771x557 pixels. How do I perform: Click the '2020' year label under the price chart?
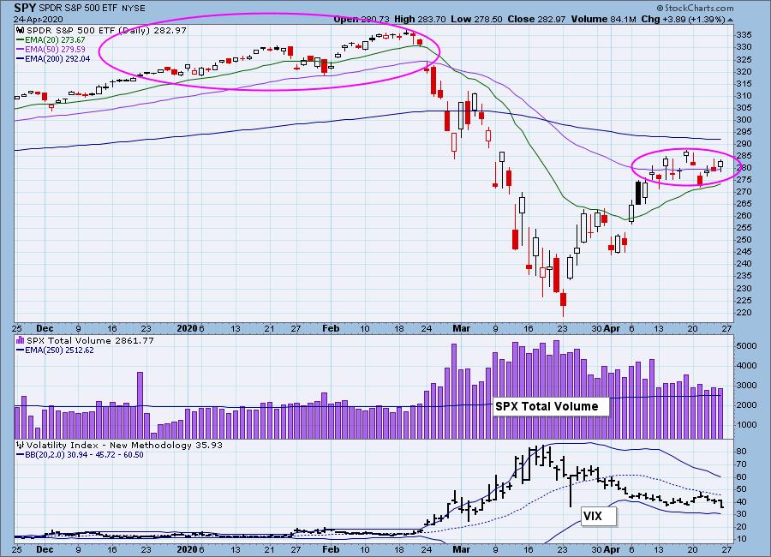[x=187, y=328]
